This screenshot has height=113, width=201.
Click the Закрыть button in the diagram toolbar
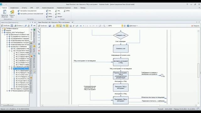point(195,26)
